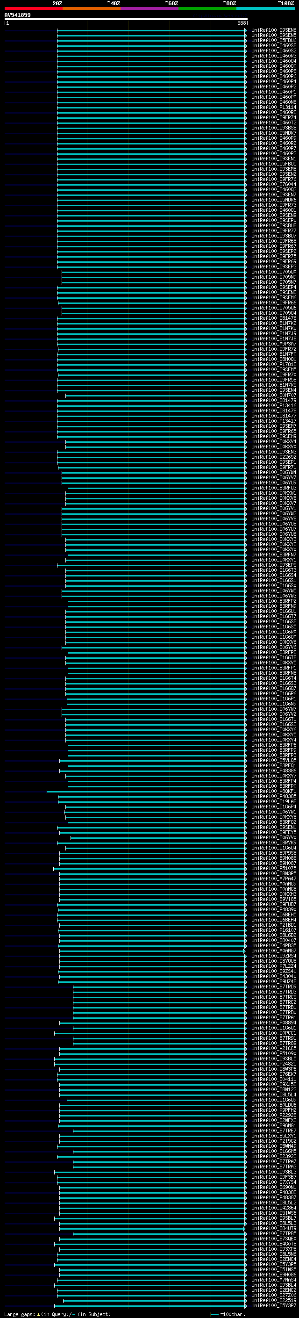Open hit UniRef100_P48388
The height and width of the screenshot is (1318, 299).
coord(273,1192)
